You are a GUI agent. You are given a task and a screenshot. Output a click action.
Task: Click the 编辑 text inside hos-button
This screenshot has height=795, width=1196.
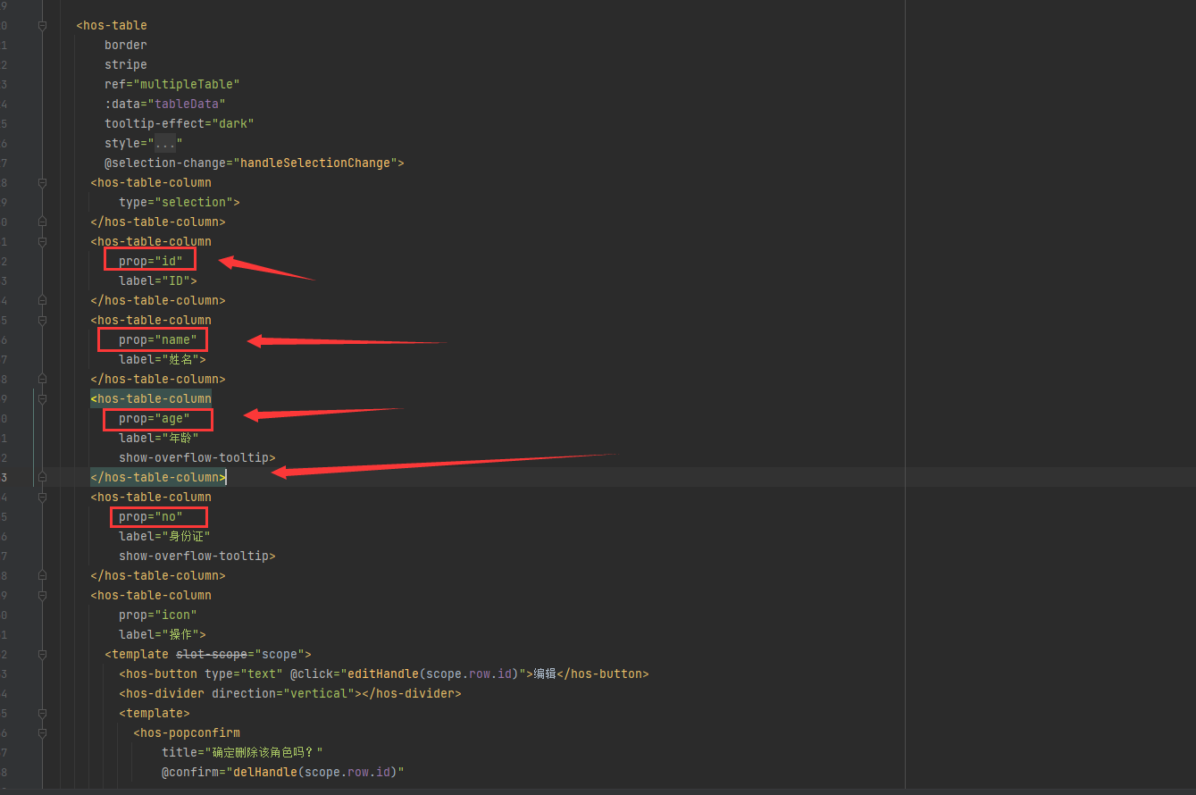(x=545, y=674)
